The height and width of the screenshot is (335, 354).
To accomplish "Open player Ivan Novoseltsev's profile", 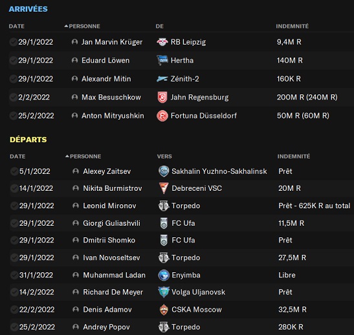I will click(111, 257).
